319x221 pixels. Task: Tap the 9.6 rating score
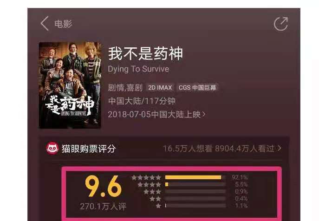(x=104, y=186)
